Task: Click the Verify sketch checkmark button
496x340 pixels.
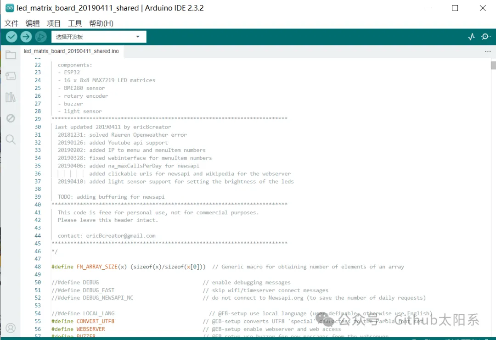Action: tap(11, 37)
